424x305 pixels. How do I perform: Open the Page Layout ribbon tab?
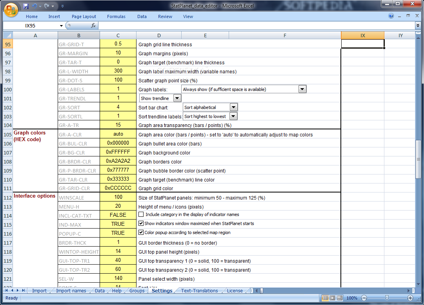pos(84,16)
